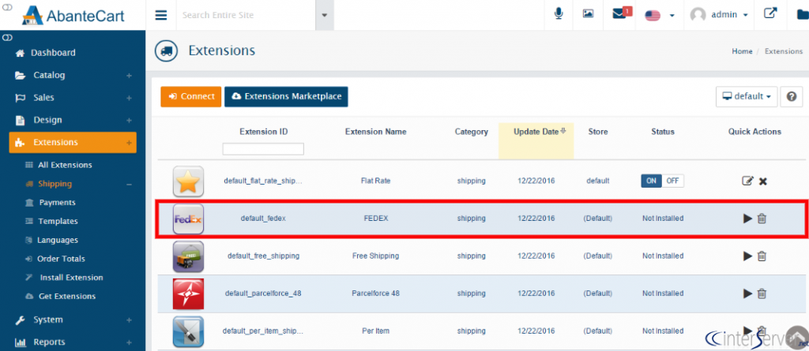Click the help question mark button
The width and height of the screenshot is (809, 351).
point(792,96)
